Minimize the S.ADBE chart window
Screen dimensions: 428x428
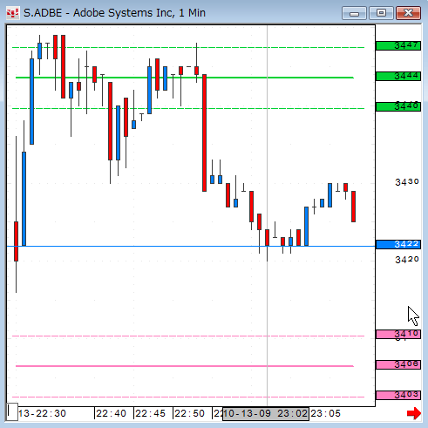354,13
